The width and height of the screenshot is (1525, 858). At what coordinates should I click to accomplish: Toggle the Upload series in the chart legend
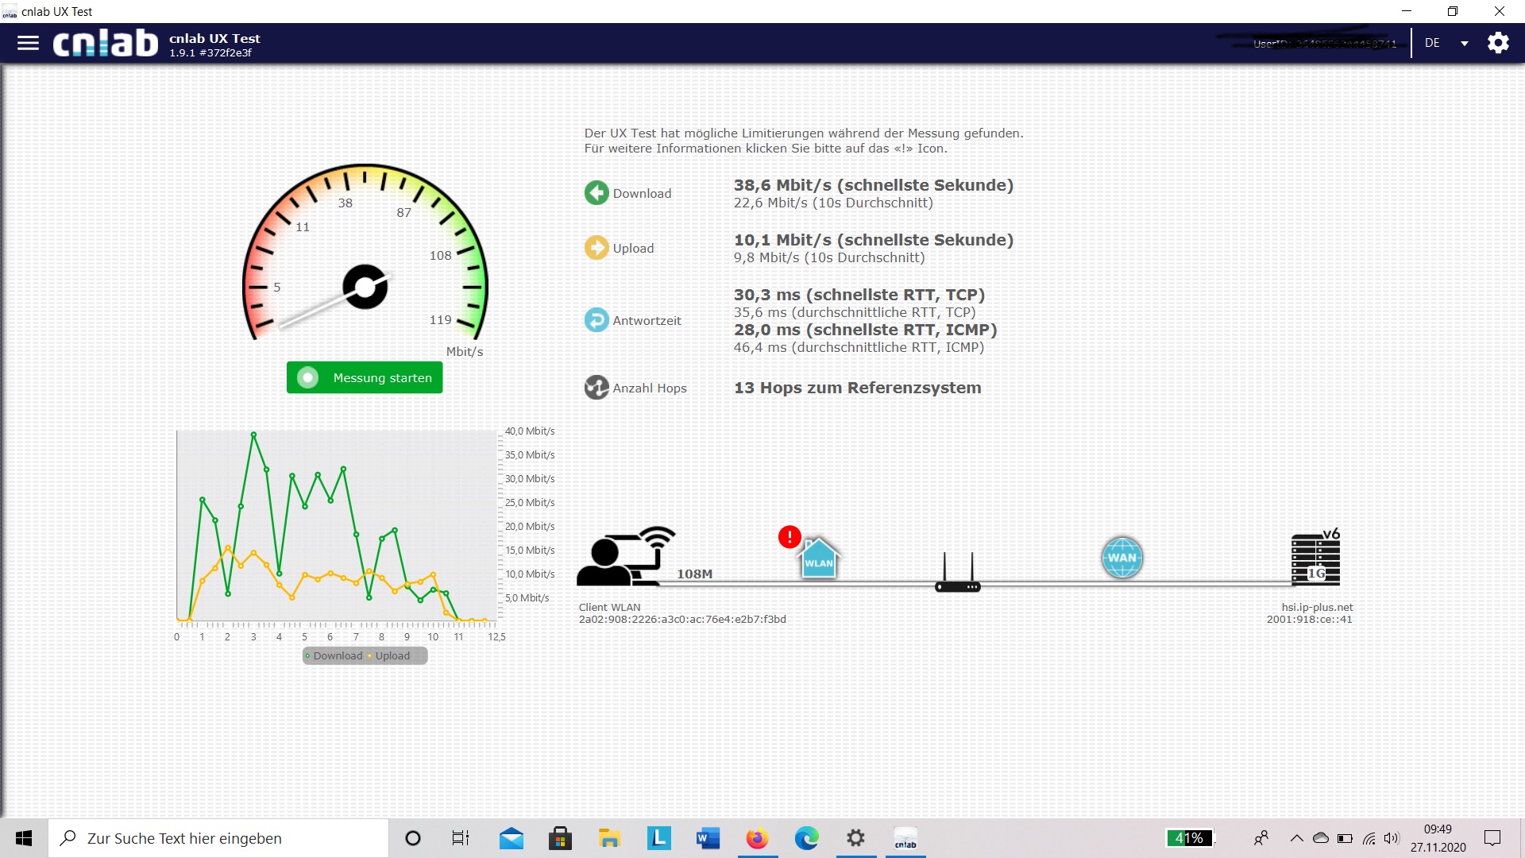[389, 655]
